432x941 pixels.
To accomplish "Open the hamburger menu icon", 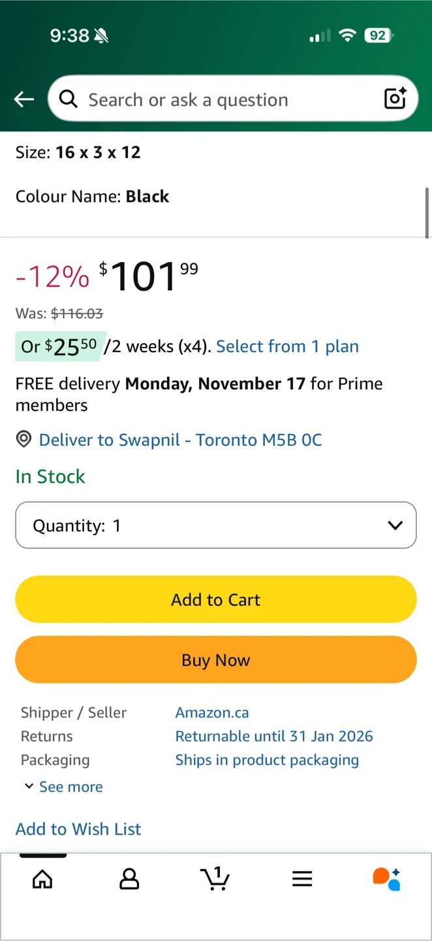I will tap(301, 879).
